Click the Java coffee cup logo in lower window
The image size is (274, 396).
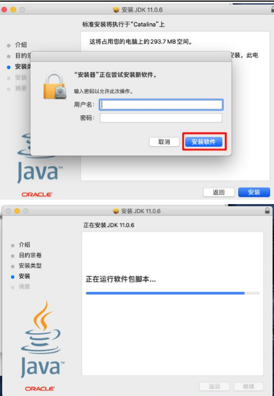[x=42, y=339]
